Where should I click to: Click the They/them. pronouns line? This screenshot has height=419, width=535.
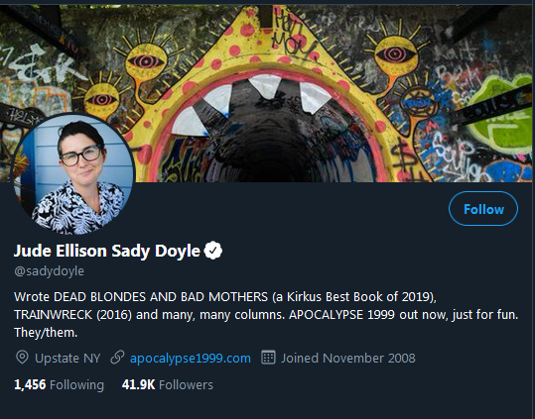(46, 333)
